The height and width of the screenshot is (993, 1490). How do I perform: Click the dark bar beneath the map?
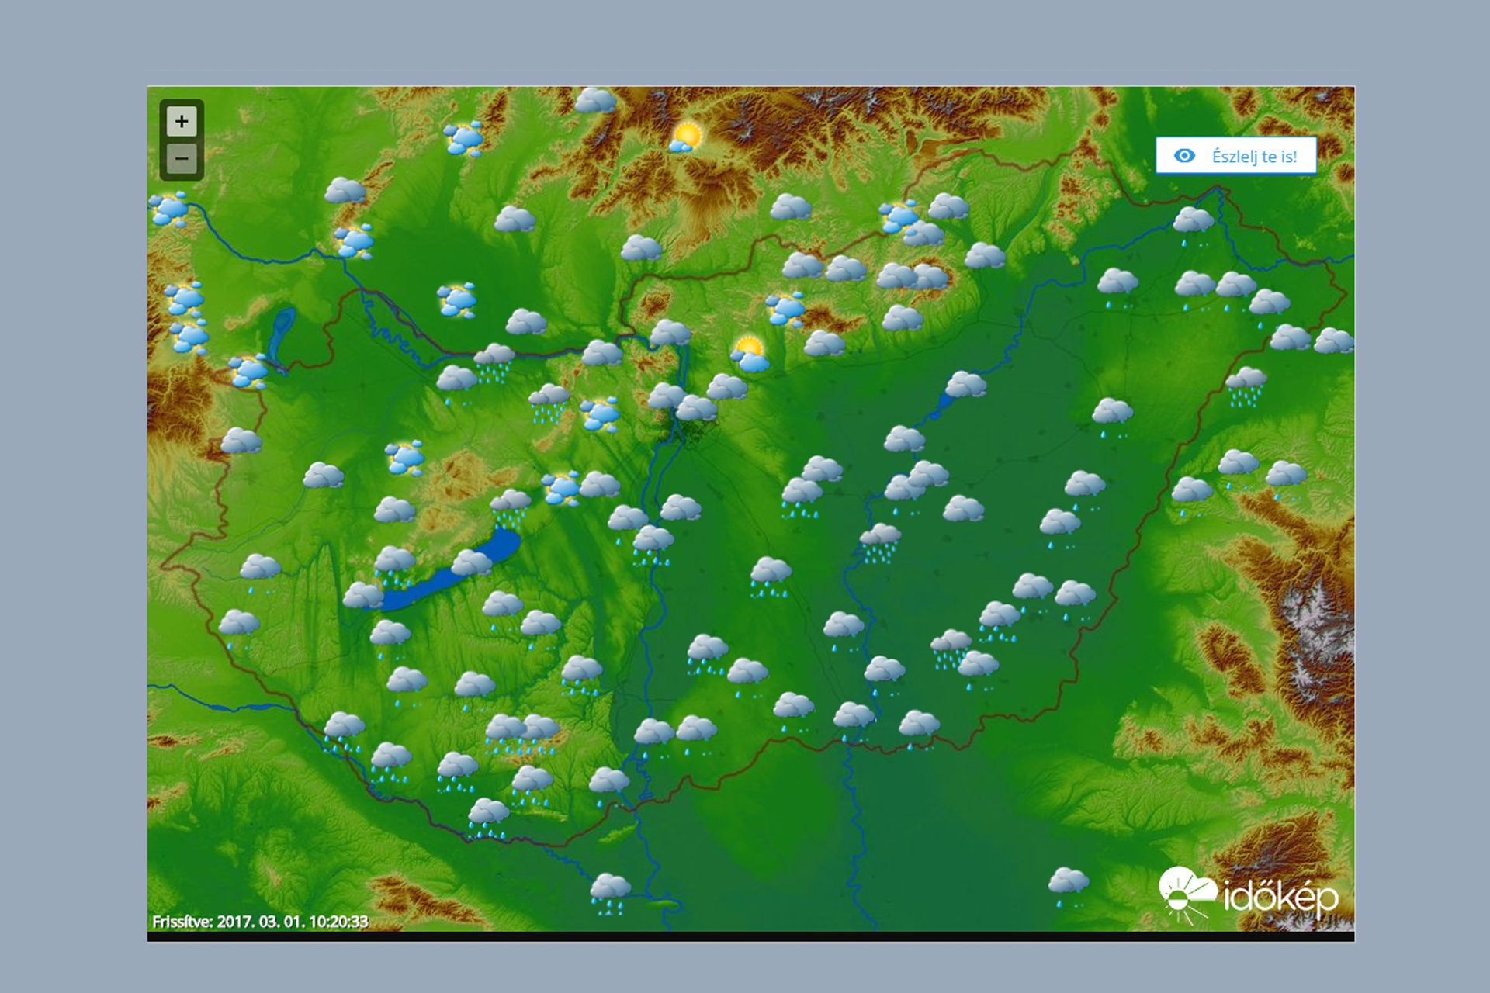point(750,937)
